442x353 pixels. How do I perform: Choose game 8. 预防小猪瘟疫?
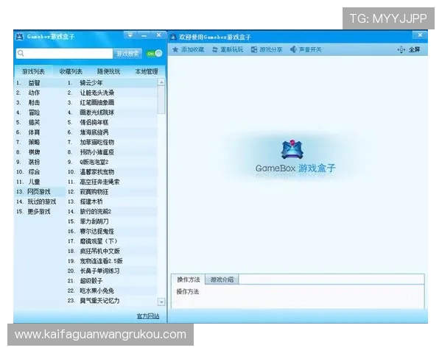coord(112,152)
